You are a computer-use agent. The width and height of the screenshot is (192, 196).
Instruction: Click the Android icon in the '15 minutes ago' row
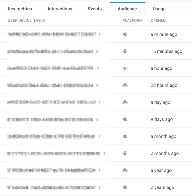click(125, 51)
